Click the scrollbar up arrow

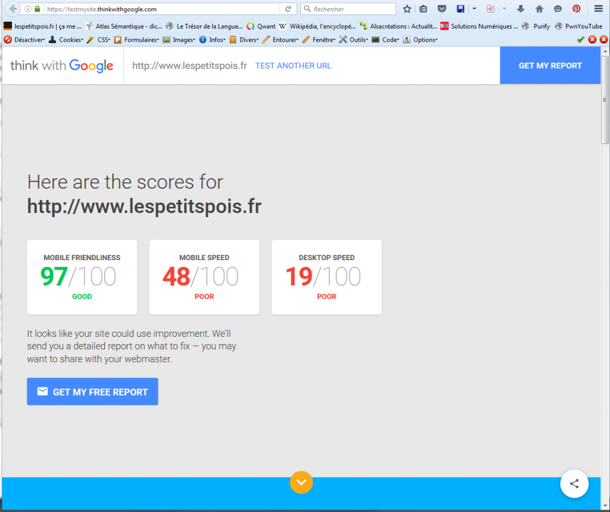(x=605, y=51)
